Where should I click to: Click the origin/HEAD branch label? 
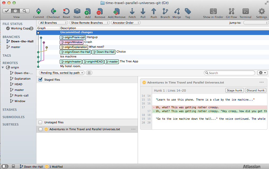(x=93, y=62)
